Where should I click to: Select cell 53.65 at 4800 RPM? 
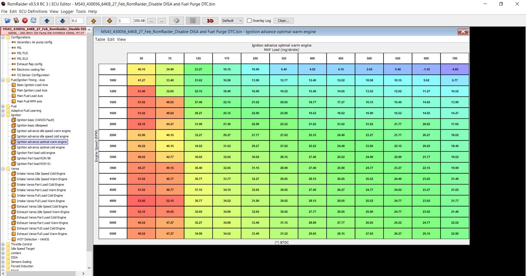pos(141,200)
